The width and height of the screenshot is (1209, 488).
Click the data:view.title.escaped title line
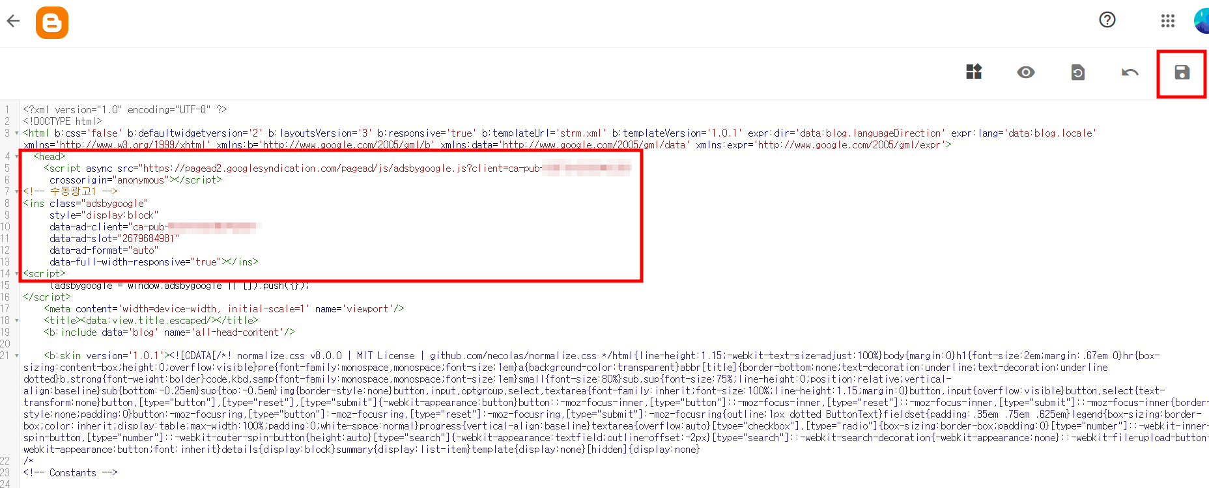click(x=151, y=321)
